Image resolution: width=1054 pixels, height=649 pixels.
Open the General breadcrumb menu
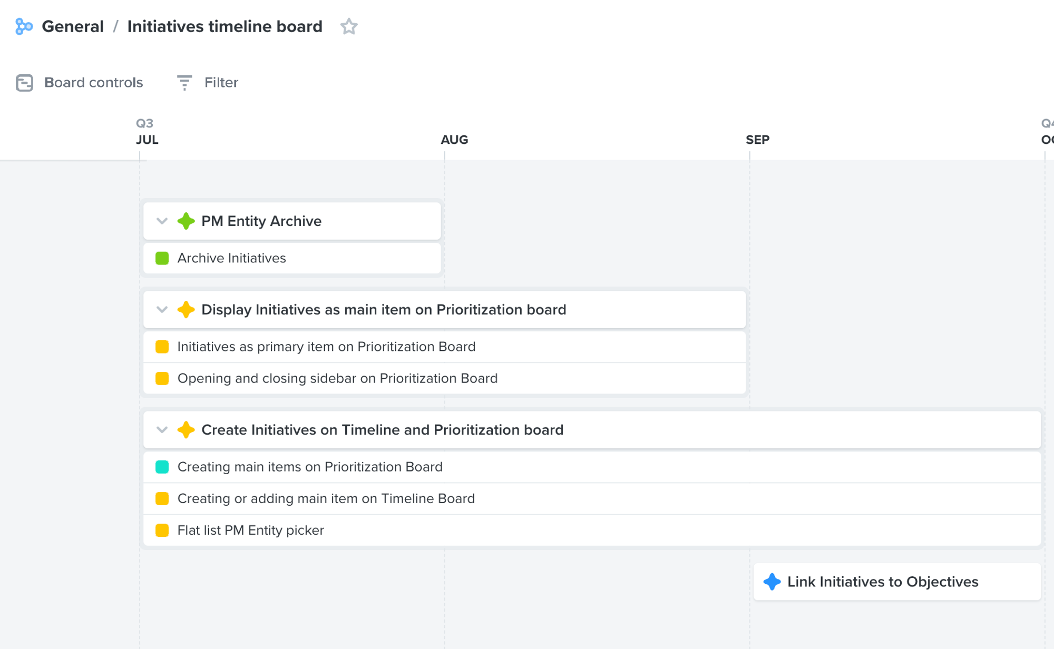pyautogui.click(x=73, y=26)
